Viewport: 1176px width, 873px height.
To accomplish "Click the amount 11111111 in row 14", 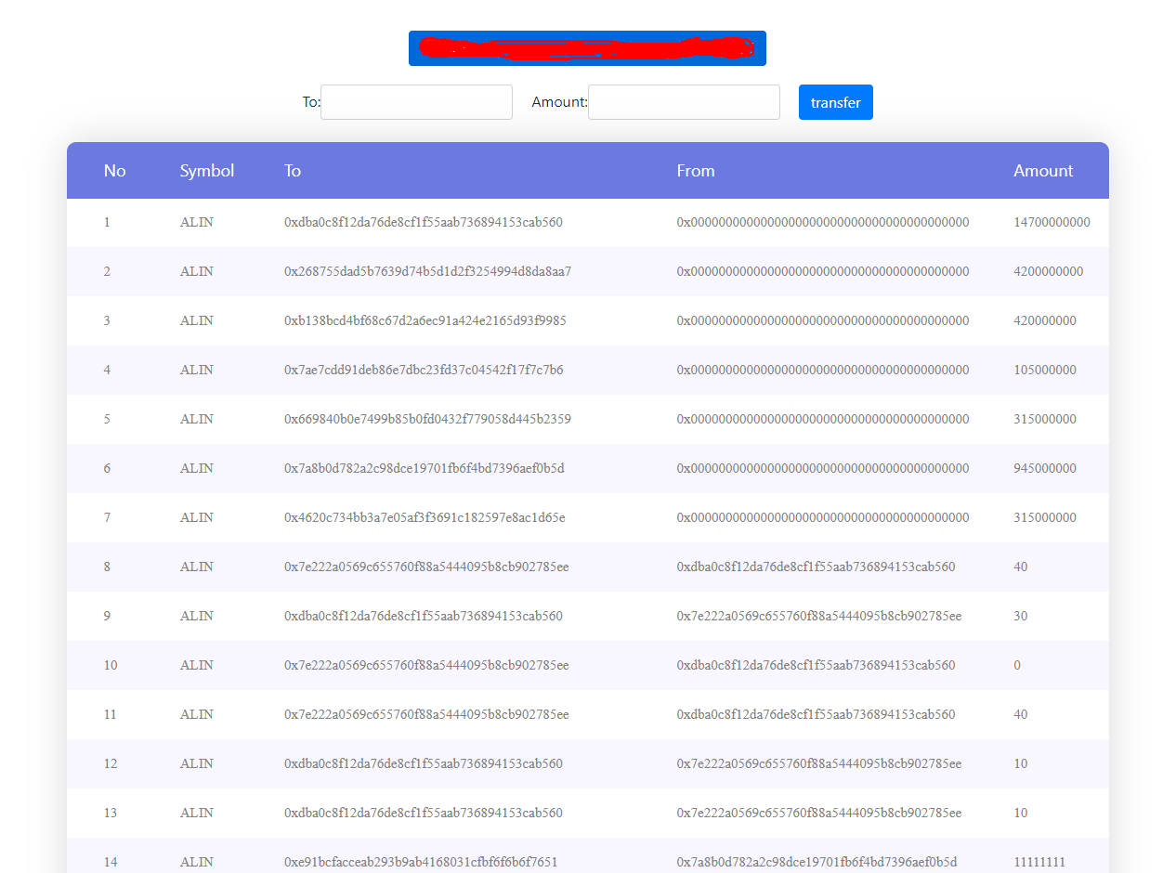I will (1039, 862).
